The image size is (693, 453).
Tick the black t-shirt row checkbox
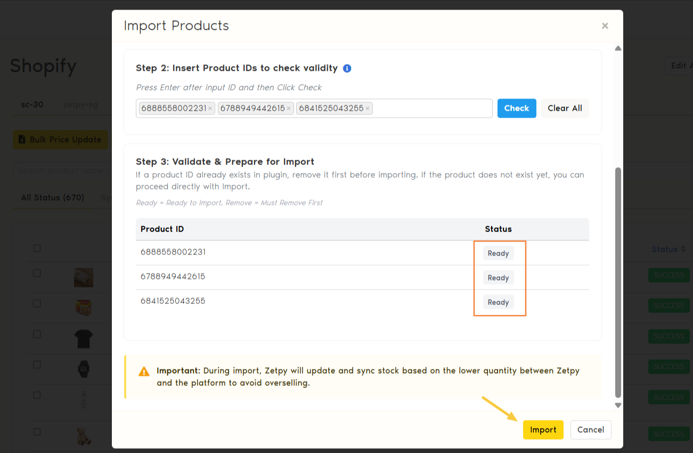tap(37, 334)
